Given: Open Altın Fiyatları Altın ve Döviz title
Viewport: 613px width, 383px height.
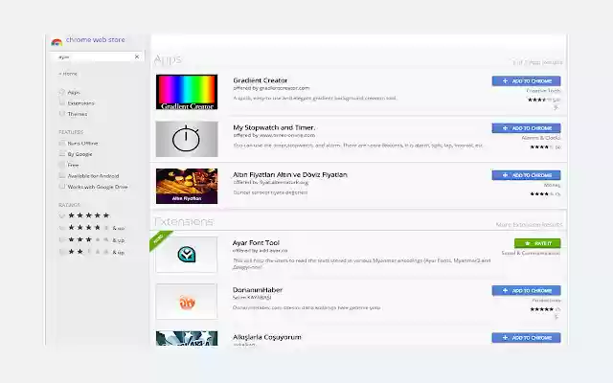Looking at the screenshot, I should click(x=290, y=174).
